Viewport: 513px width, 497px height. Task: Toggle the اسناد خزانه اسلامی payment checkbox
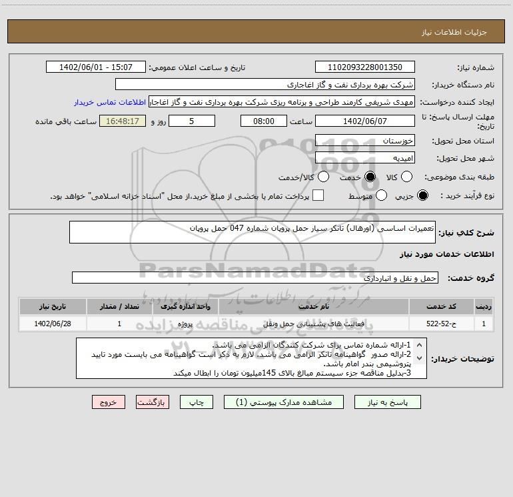tap(318, 195)
